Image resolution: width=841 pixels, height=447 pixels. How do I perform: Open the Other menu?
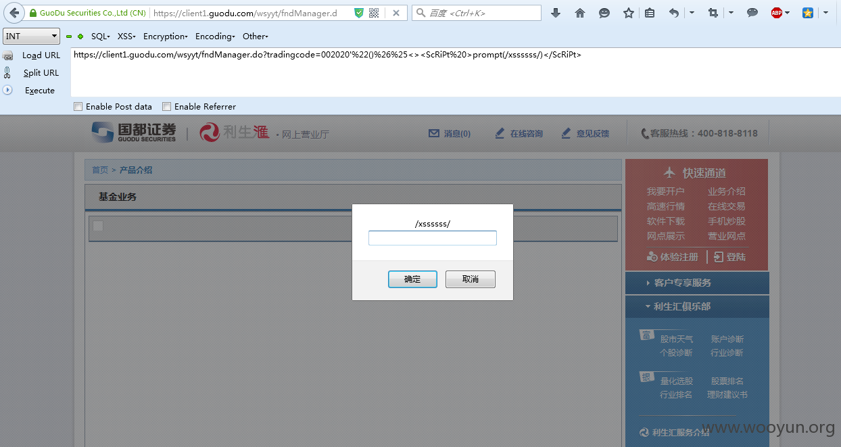point(256,37)
